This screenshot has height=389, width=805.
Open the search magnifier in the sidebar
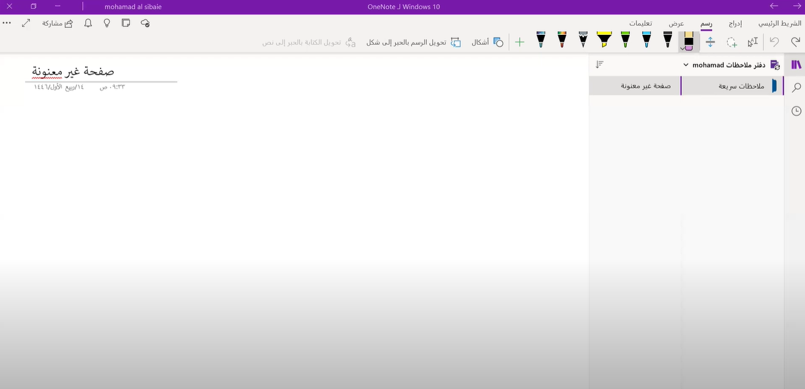point(796,87)
